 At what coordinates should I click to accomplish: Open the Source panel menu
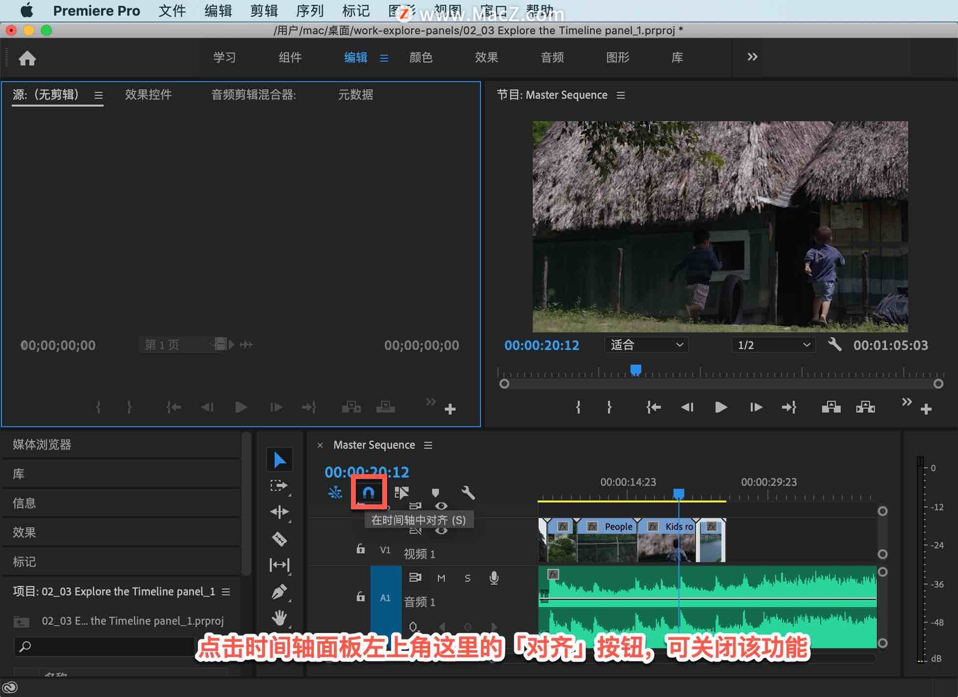98,95
